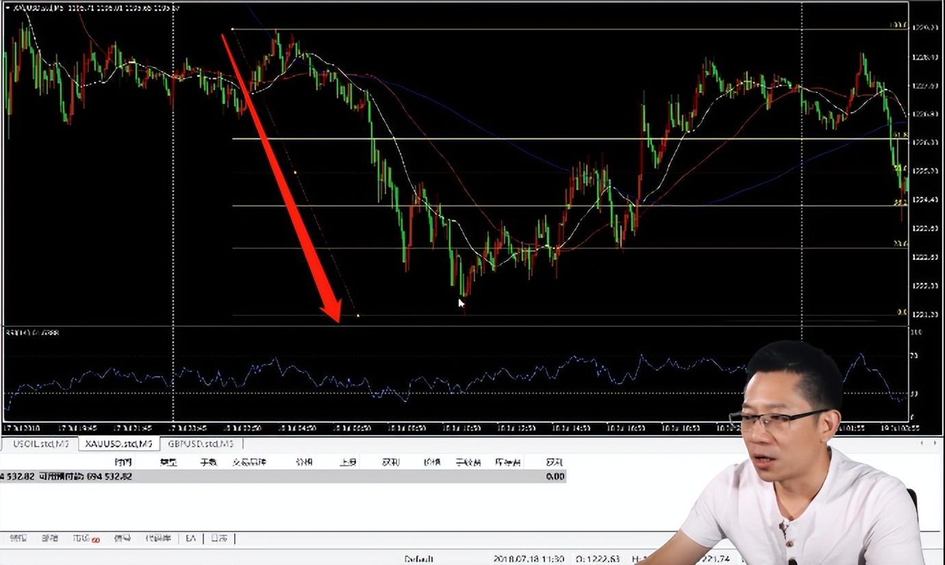Click the RSI(14) indicator label in the sub-window
The image size is (945, 565).
[33, 332]
